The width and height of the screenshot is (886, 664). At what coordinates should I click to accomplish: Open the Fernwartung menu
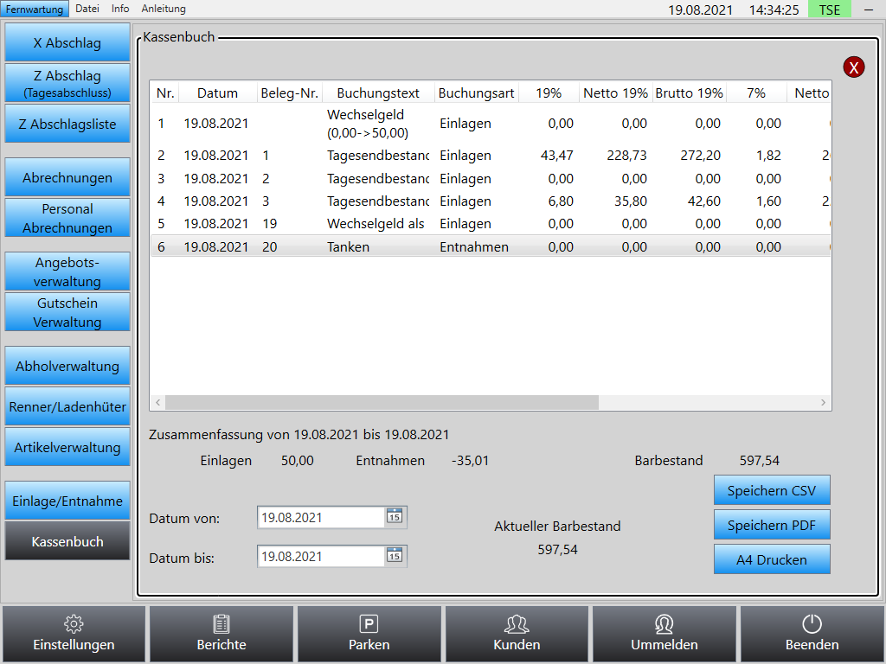coord(35,9)
